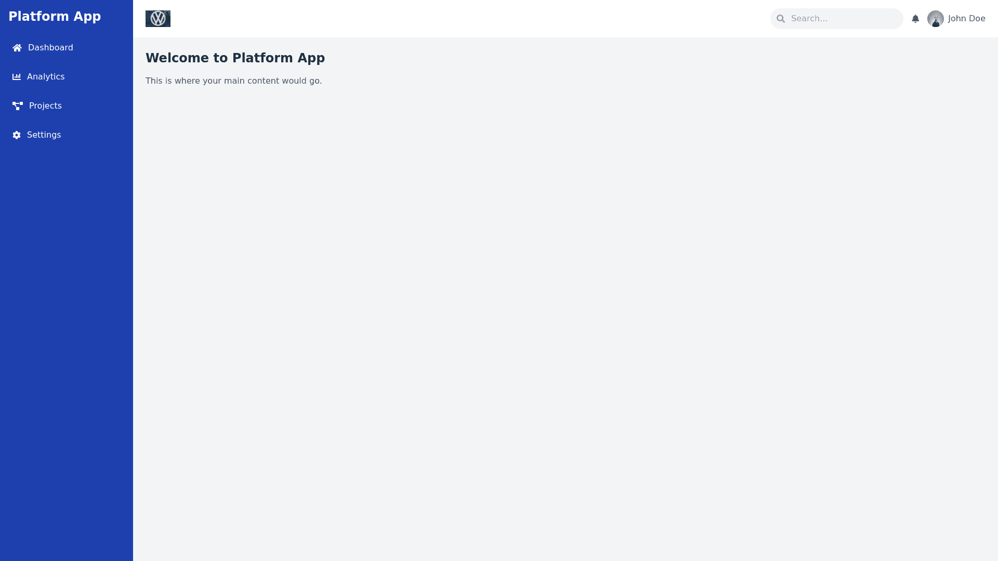The width and height of the screenshot is (998, 561).
Task: Click the magnifier icon in search box
Action: (781, 19)
